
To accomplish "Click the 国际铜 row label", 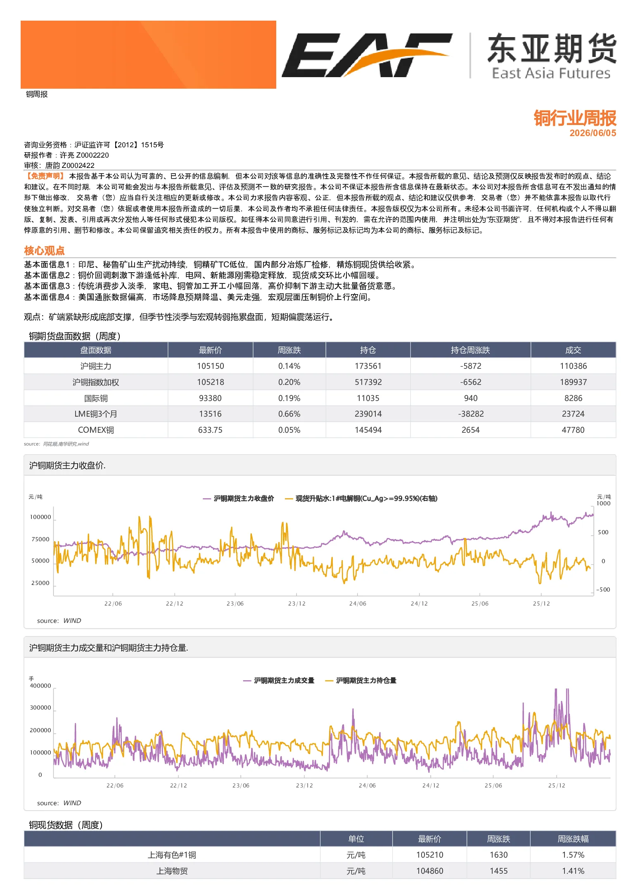I will [96, 398].
